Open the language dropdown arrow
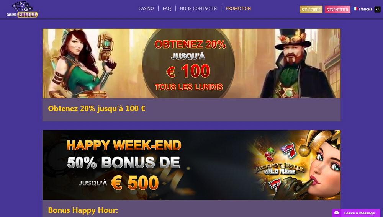This screenshot has width=383, height=217. [377, 9]
